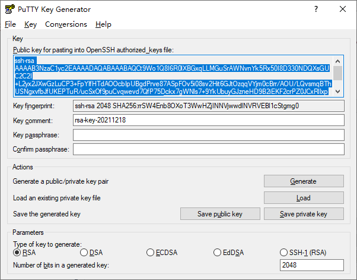Click the 'Key comment:' label

click(x=33, y=121)
